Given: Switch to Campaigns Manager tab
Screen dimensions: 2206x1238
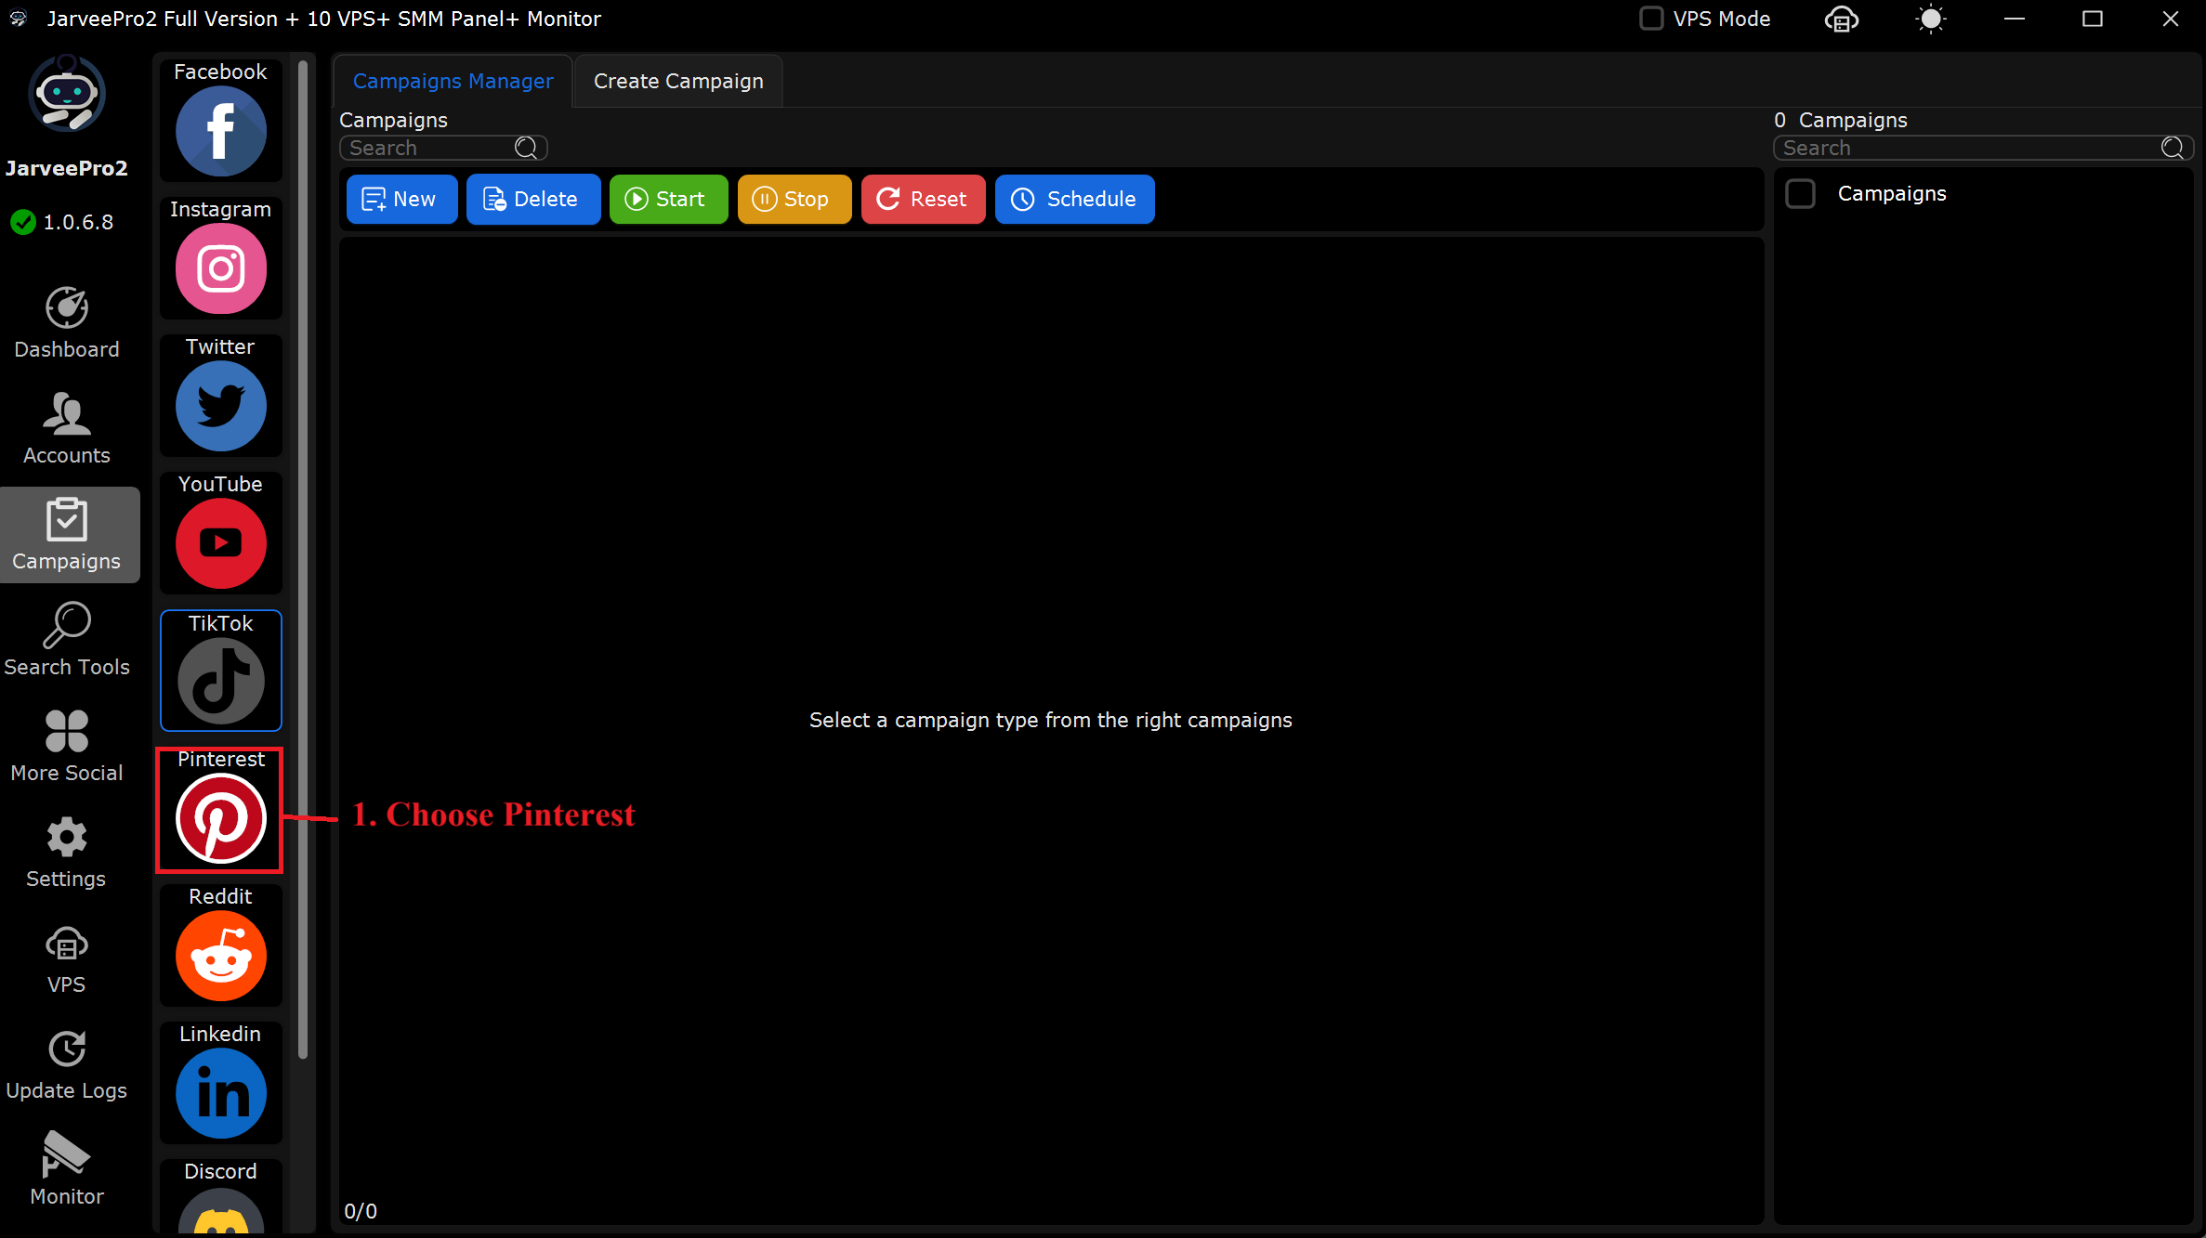Looking at the screenshot, I should pos(453,81).
